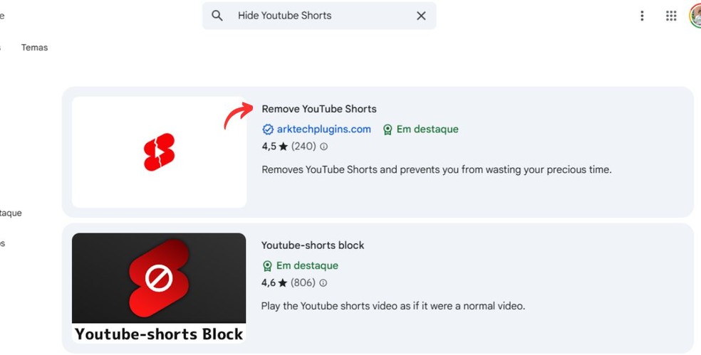Open the Google apps grid
The image size is (701, 355).
click(x=671, y=16)
